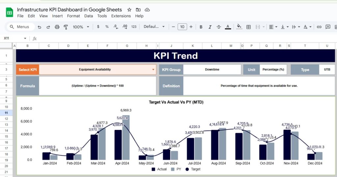
Task: Click the font size 10 field
Action: point(182,27)
